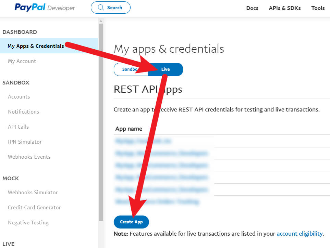The image size is (330, 248).
Task: Open the first blurred app in list
Action: click(143, 141)
